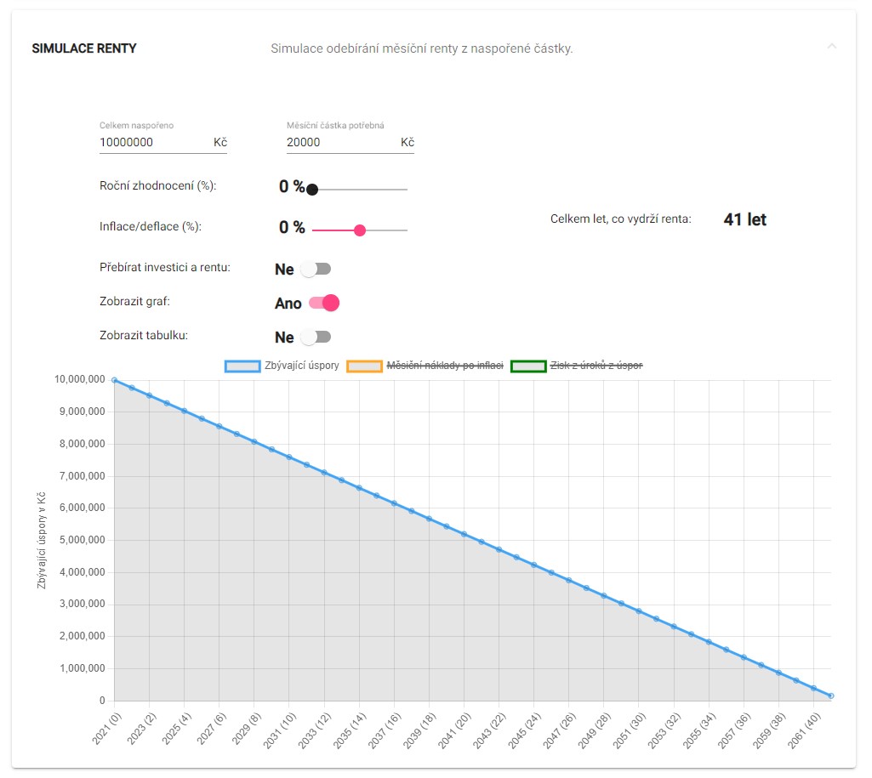Image resolution: width=872 pixels, height=778 pixels.
Task: Click the data point at 2031 (10)
Action: click(x=289, y=457)
